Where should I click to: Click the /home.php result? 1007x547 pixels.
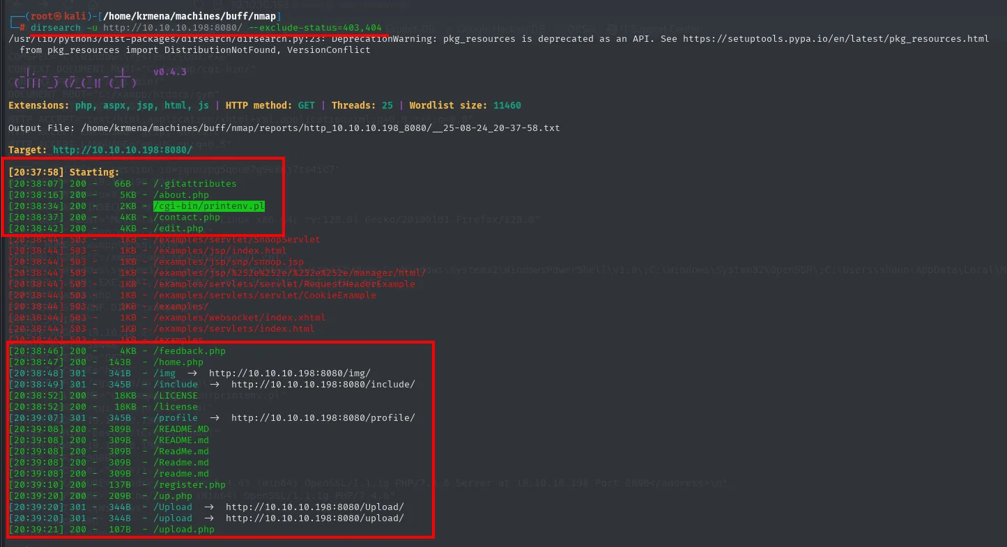pyautogui.click(x=178, y=362)
